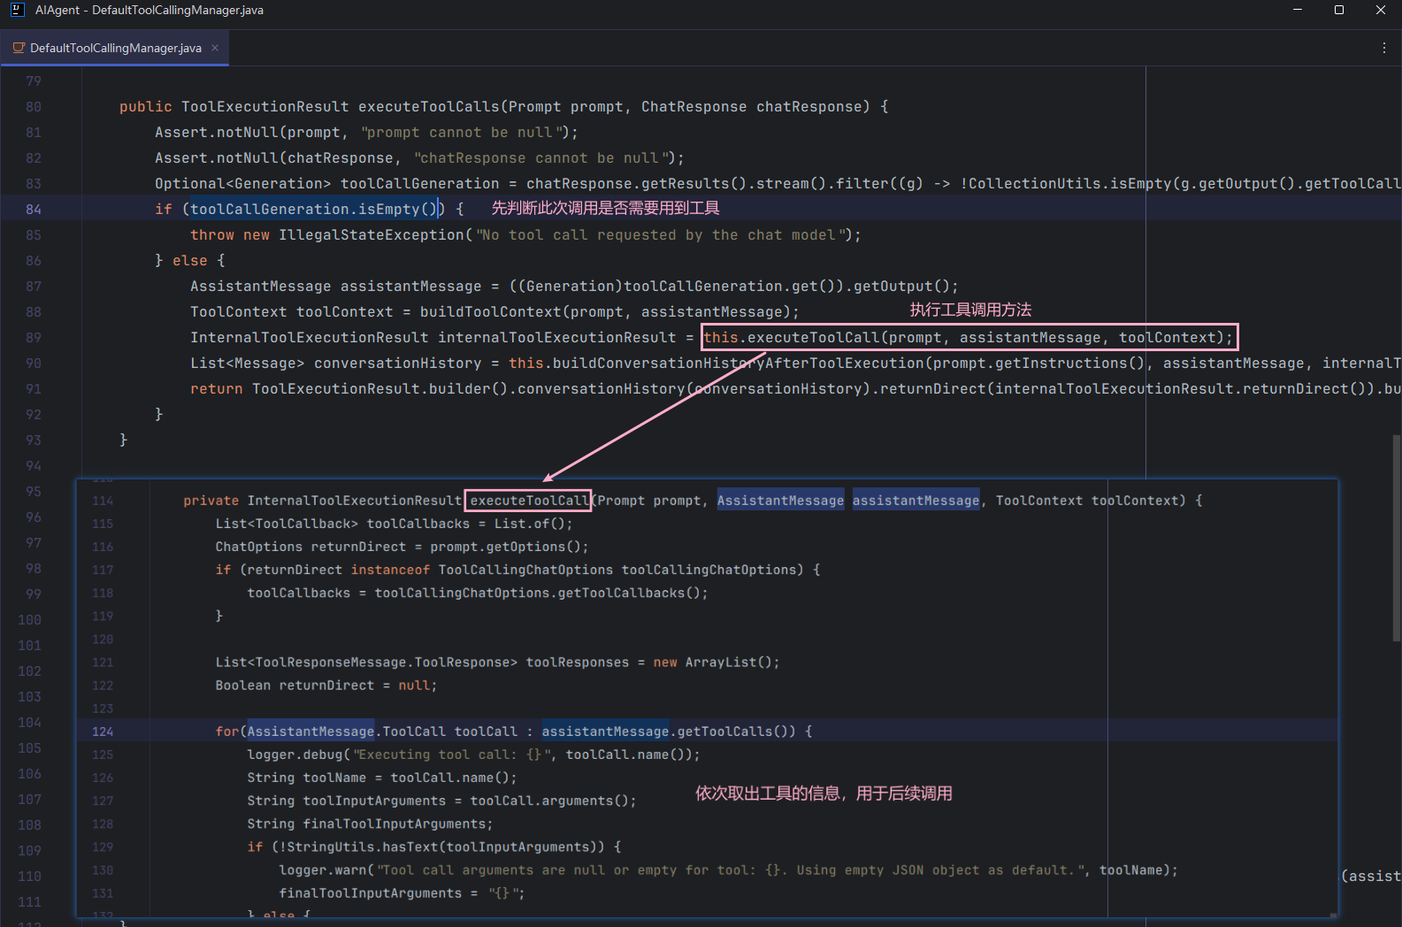The image size is (1402, 927).
Task: Maximize the AIAgent window
Action: pyautogui.click(x=1339, y=11)
